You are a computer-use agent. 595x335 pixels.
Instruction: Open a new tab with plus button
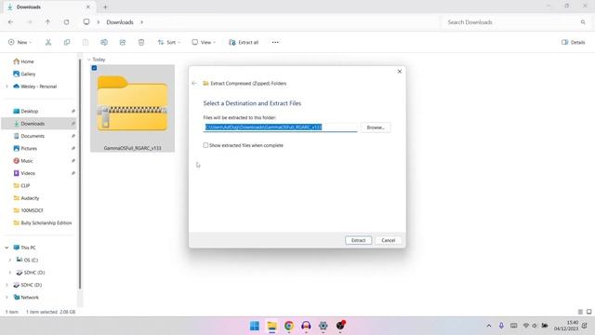(105, 7)
